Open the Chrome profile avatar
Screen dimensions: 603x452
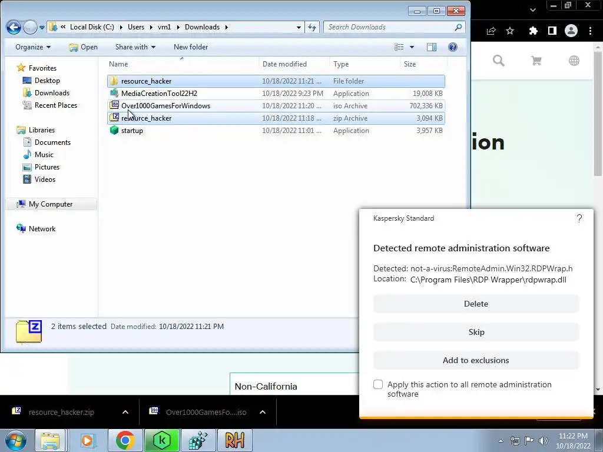[x=571, y=31]
